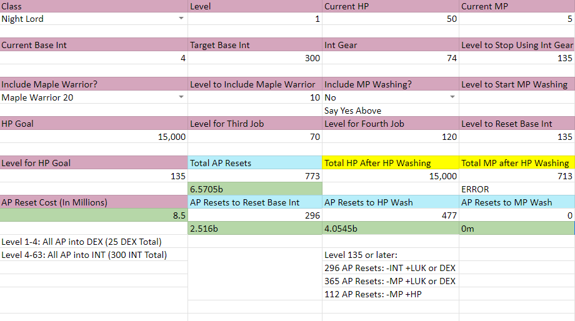This screenshot has width=575, height=321.
Task: Click the AP Resets to HP Wash value 477
Action: point(391,215)
